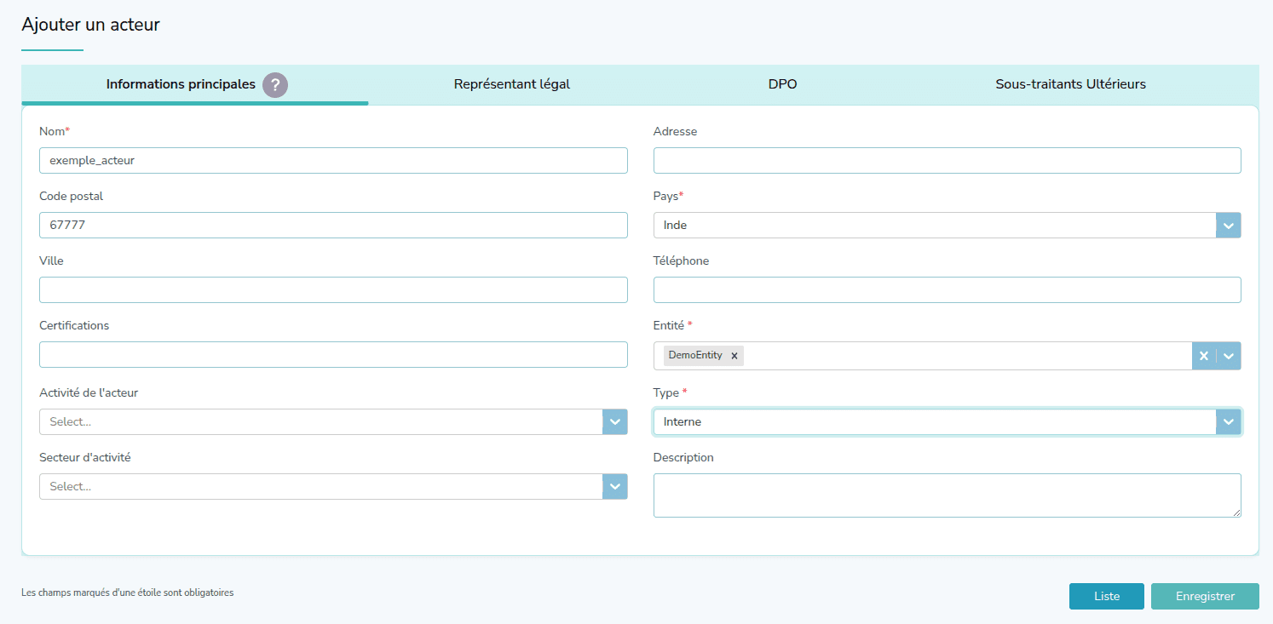1273x624 pixels.
Task: Click the Liste button
Action: pos(1106,596)
